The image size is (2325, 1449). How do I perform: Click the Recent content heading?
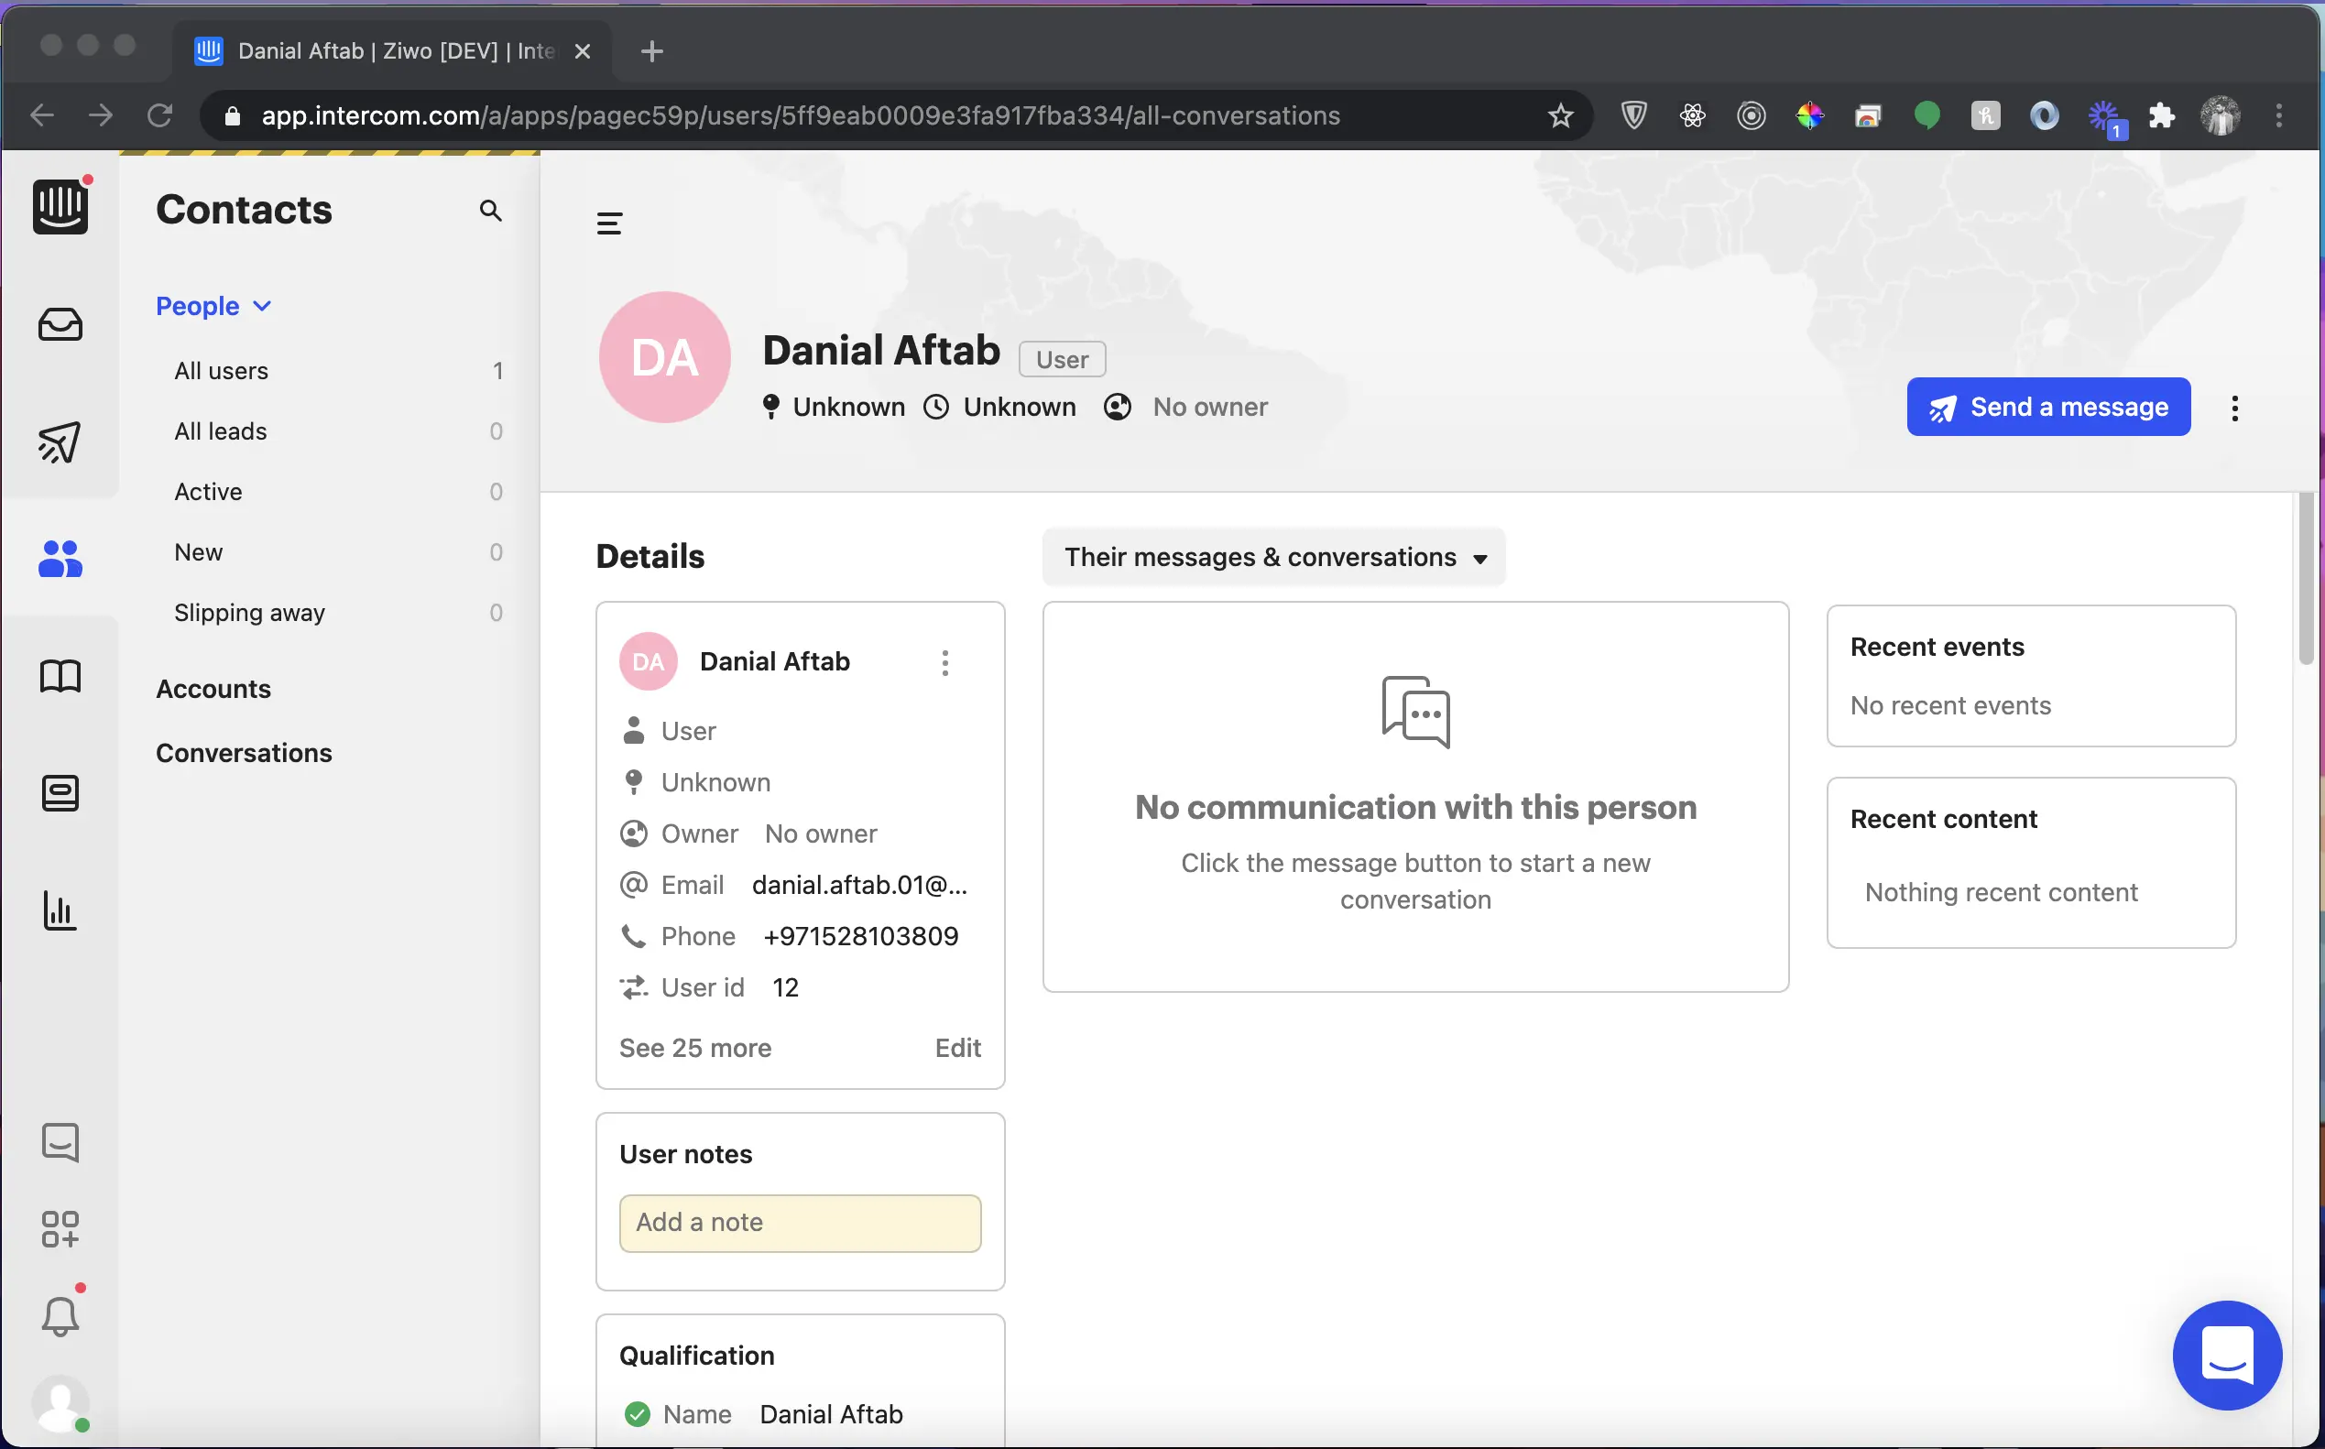click(x=1943, y=820)
